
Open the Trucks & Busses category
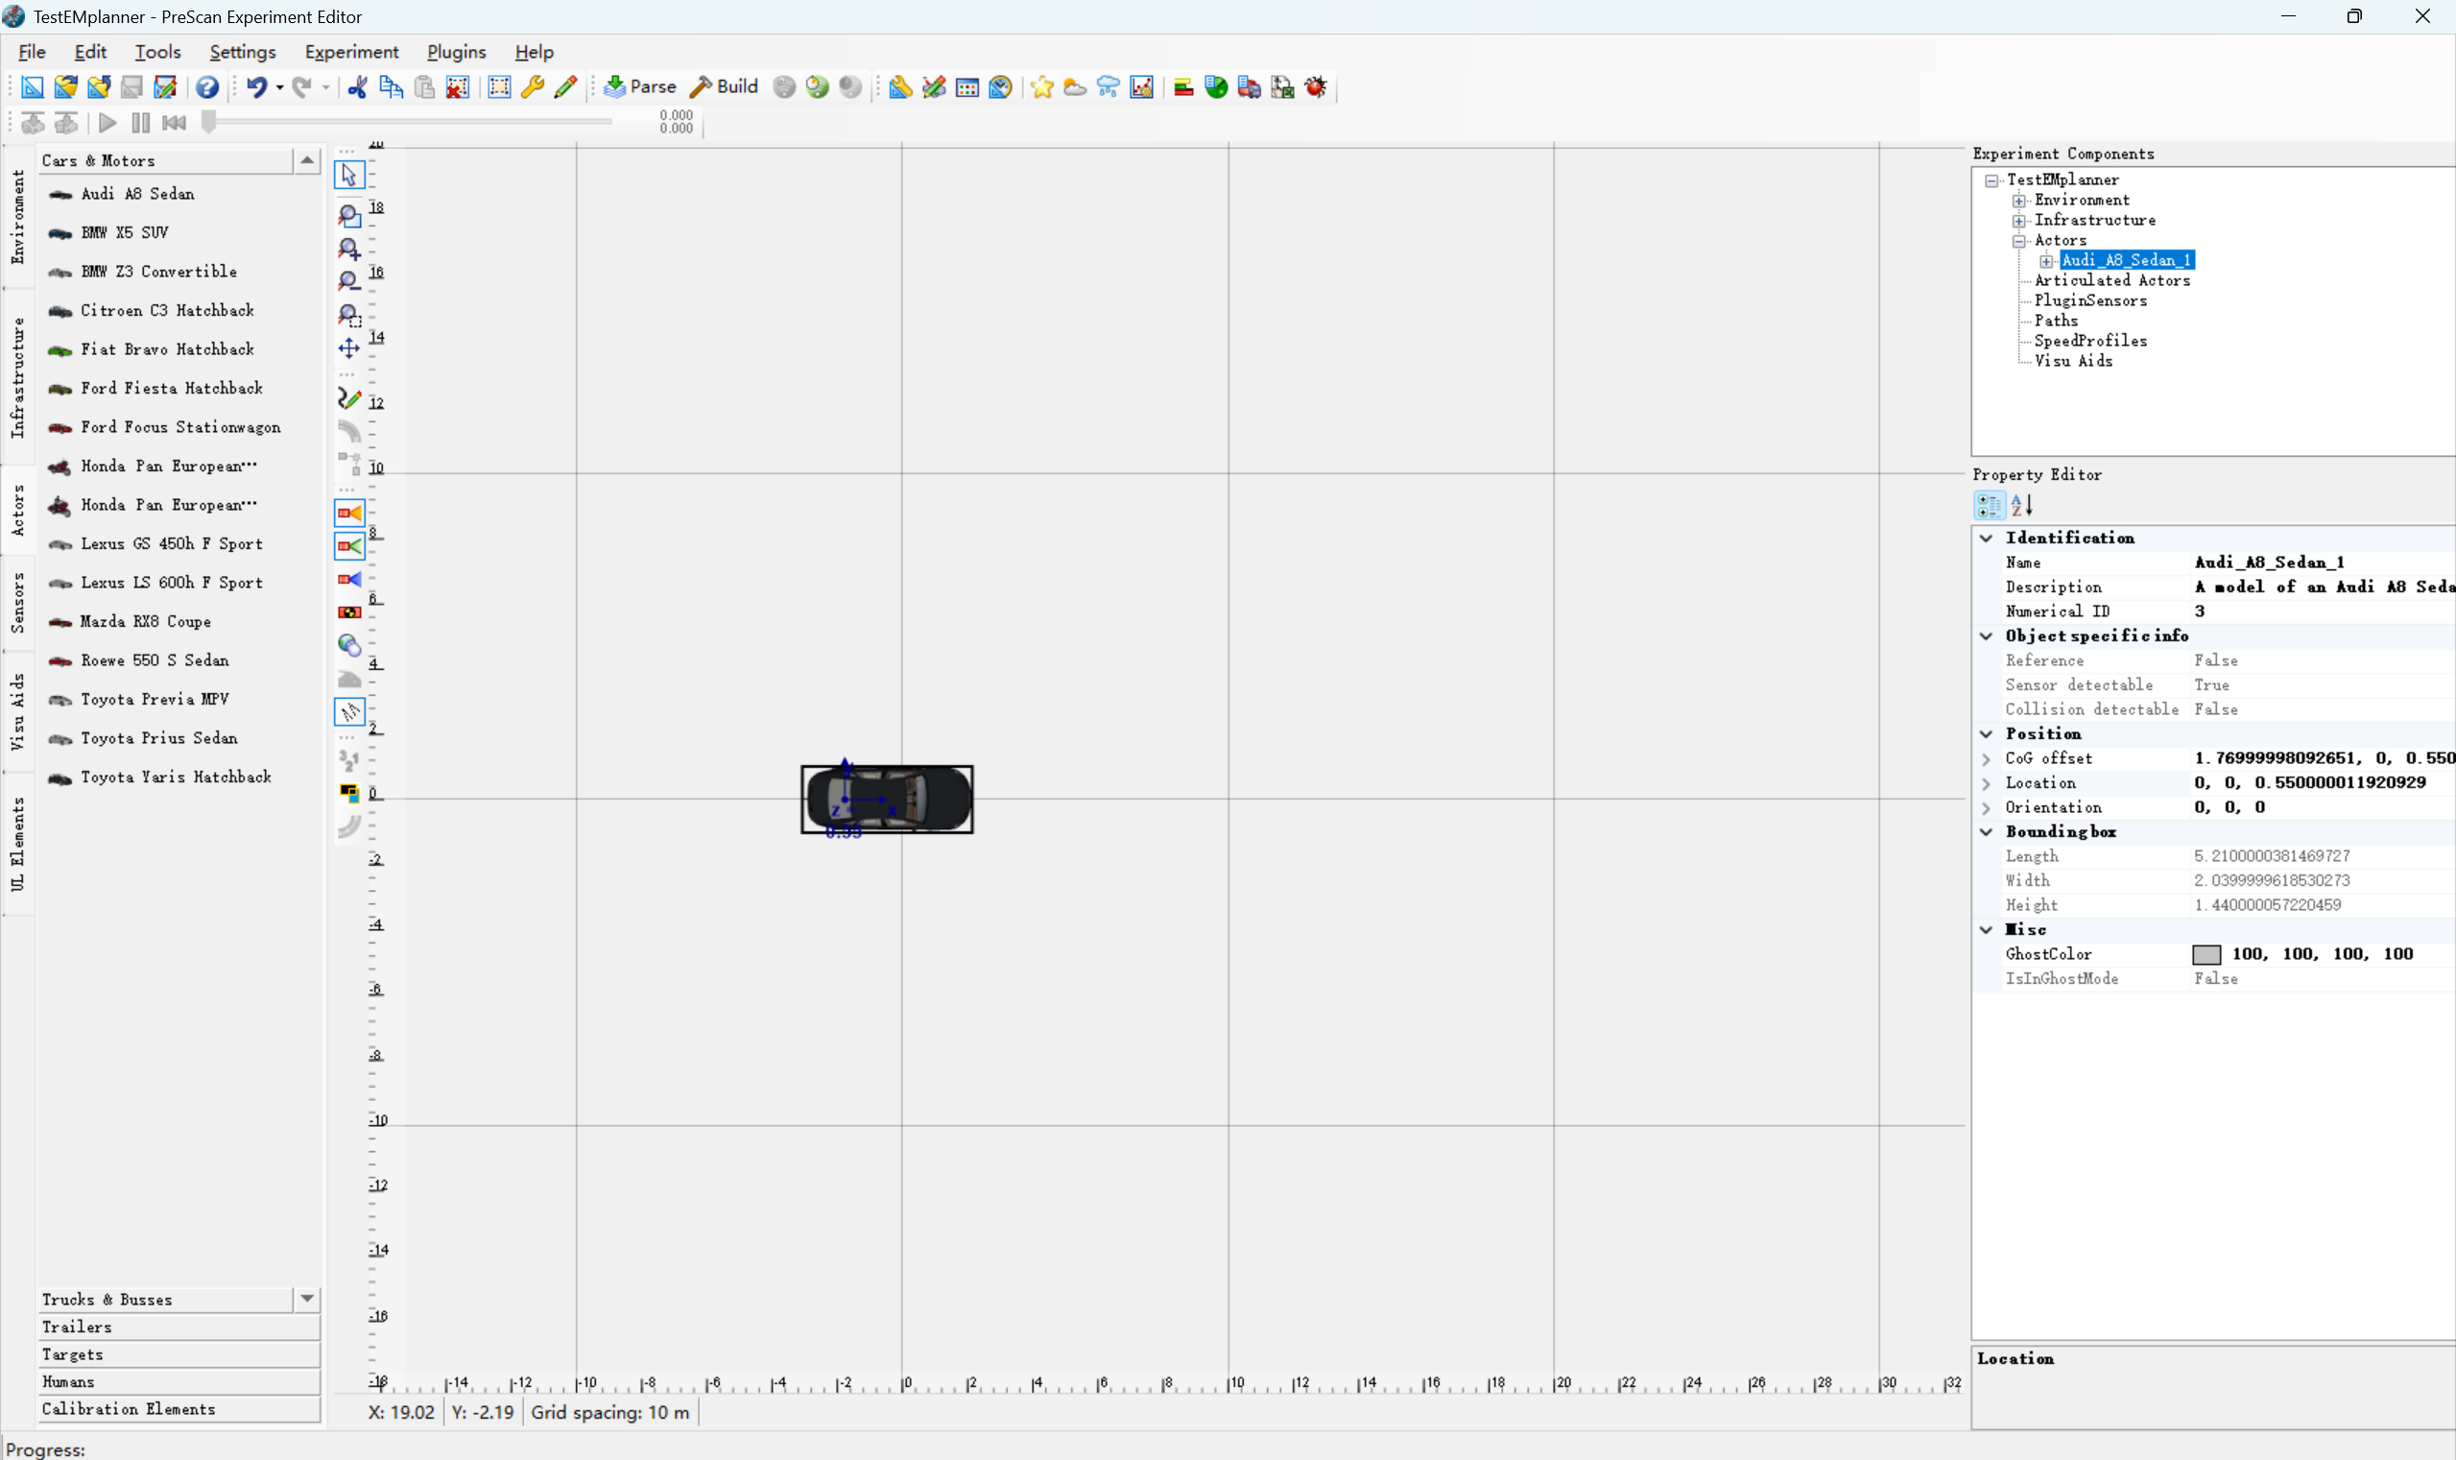pos(107,1300)
